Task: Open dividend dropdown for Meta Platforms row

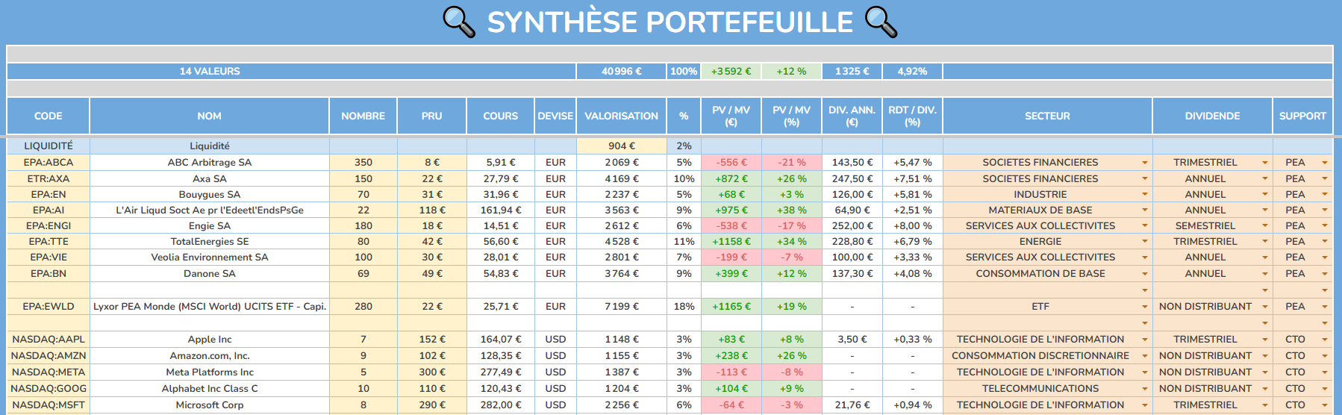Action: tap(1264, 372)
